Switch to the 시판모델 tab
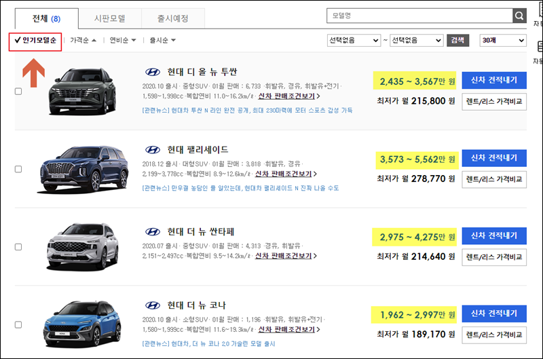Image resolution: width=543 pixels, height=359 pixels. [x=110, y=19]
